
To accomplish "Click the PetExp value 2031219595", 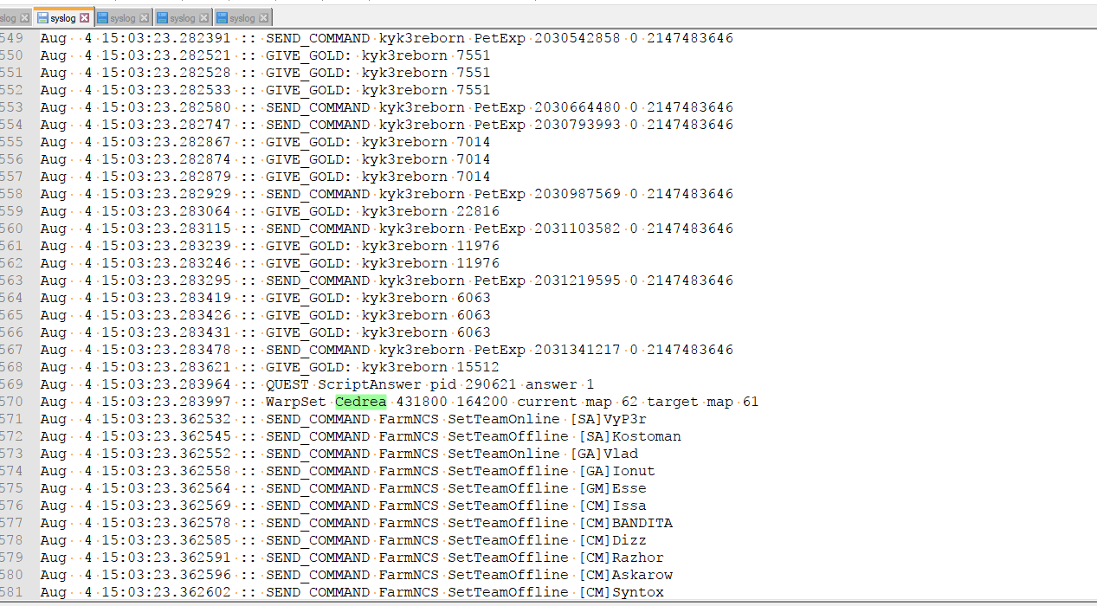I will (578, 280).
